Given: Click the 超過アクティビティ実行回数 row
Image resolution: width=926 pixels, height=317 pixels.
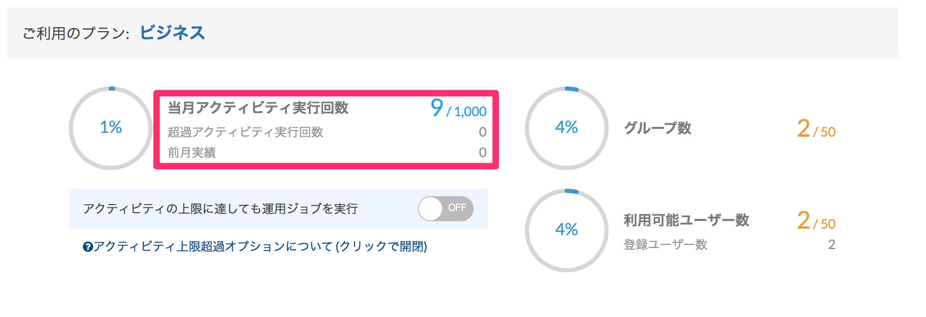Looking at the screenshot, I should click(327, 132).
